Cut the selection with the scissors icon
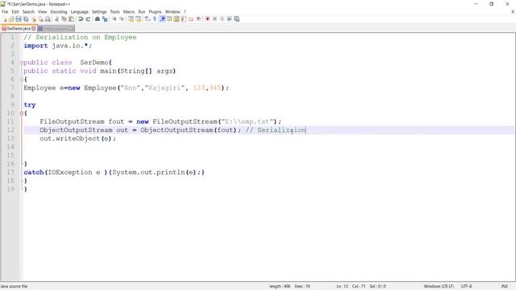The width and height of the screenshot is (516, 290). pyautogui.click(x=56, y=19)
